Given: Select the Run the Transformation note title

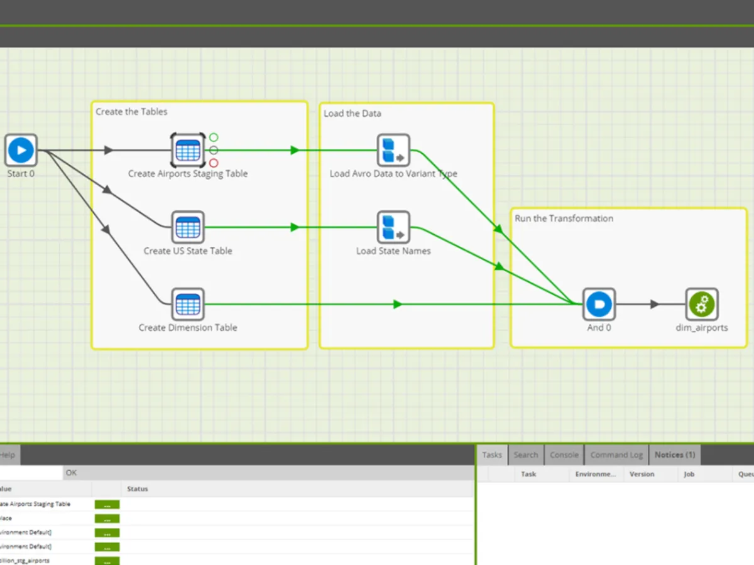Looking at the screenshot, I should [x=564, y=218].
